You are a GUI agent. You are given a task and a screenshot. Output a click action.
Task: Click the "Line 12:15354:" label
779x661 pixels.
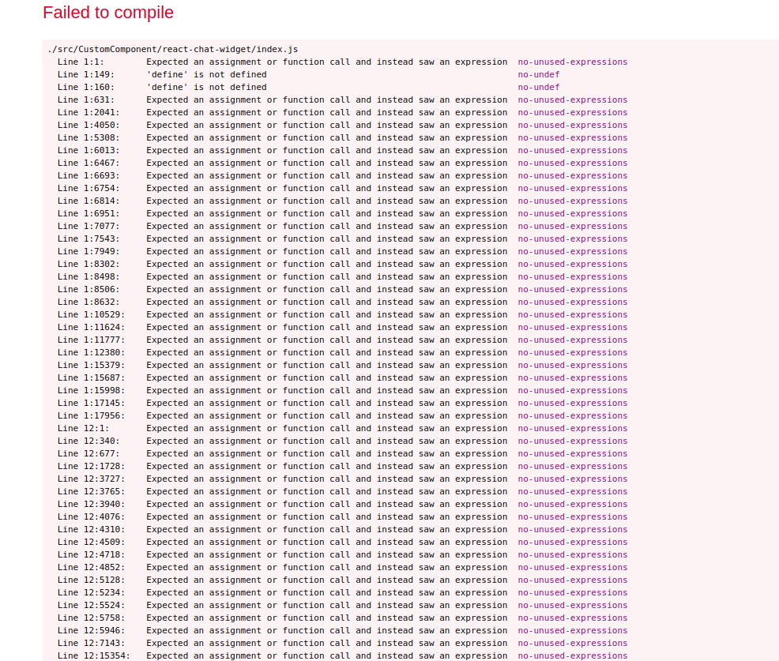pyautogui.click(x=94, y=656)
